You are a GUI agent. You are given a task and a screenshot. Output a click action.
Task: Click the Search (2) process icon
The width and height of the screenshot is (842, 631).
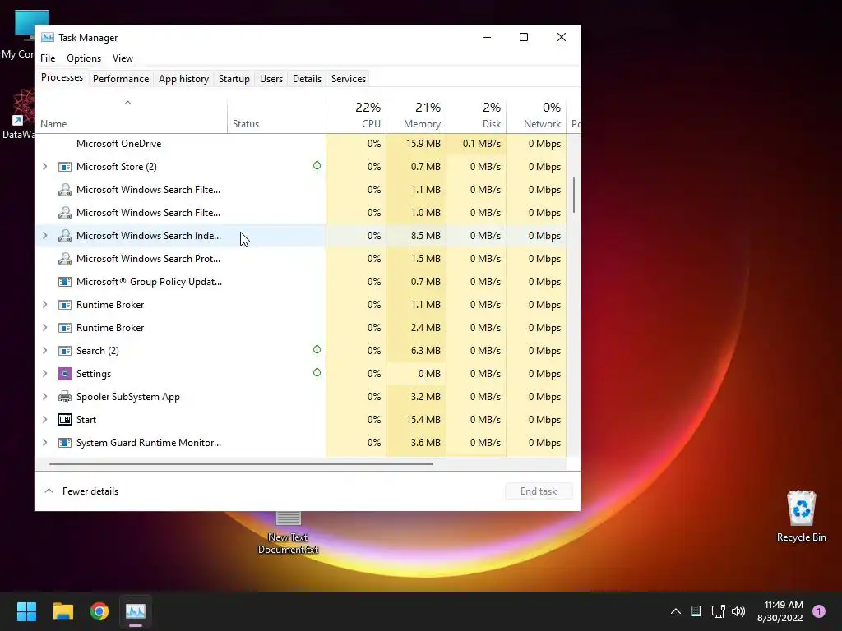coord(64,351)
